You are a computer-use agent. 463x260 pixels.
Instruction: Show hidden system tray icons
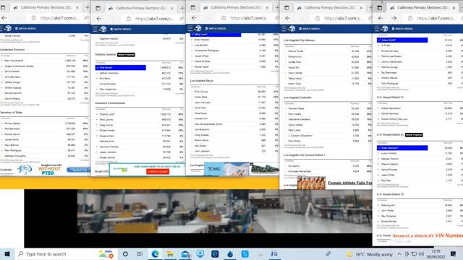(399, 253)
